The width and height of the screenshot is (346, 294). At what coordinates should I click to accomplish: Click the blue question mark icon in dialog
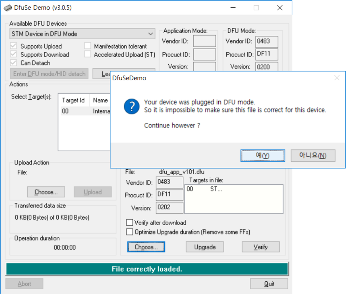click(x=131, y=107)
